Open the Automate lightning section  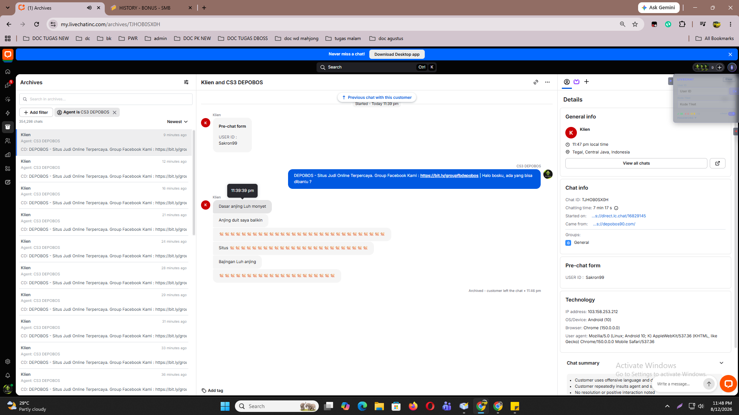(8, 113)
